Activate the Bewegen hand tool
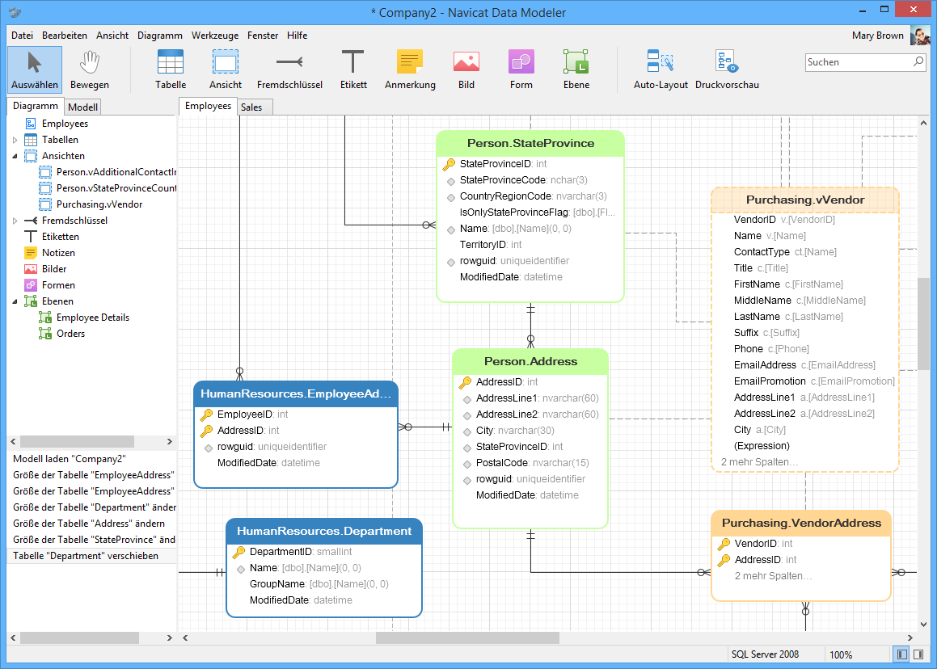937x669 pixels. pos(89,69)
